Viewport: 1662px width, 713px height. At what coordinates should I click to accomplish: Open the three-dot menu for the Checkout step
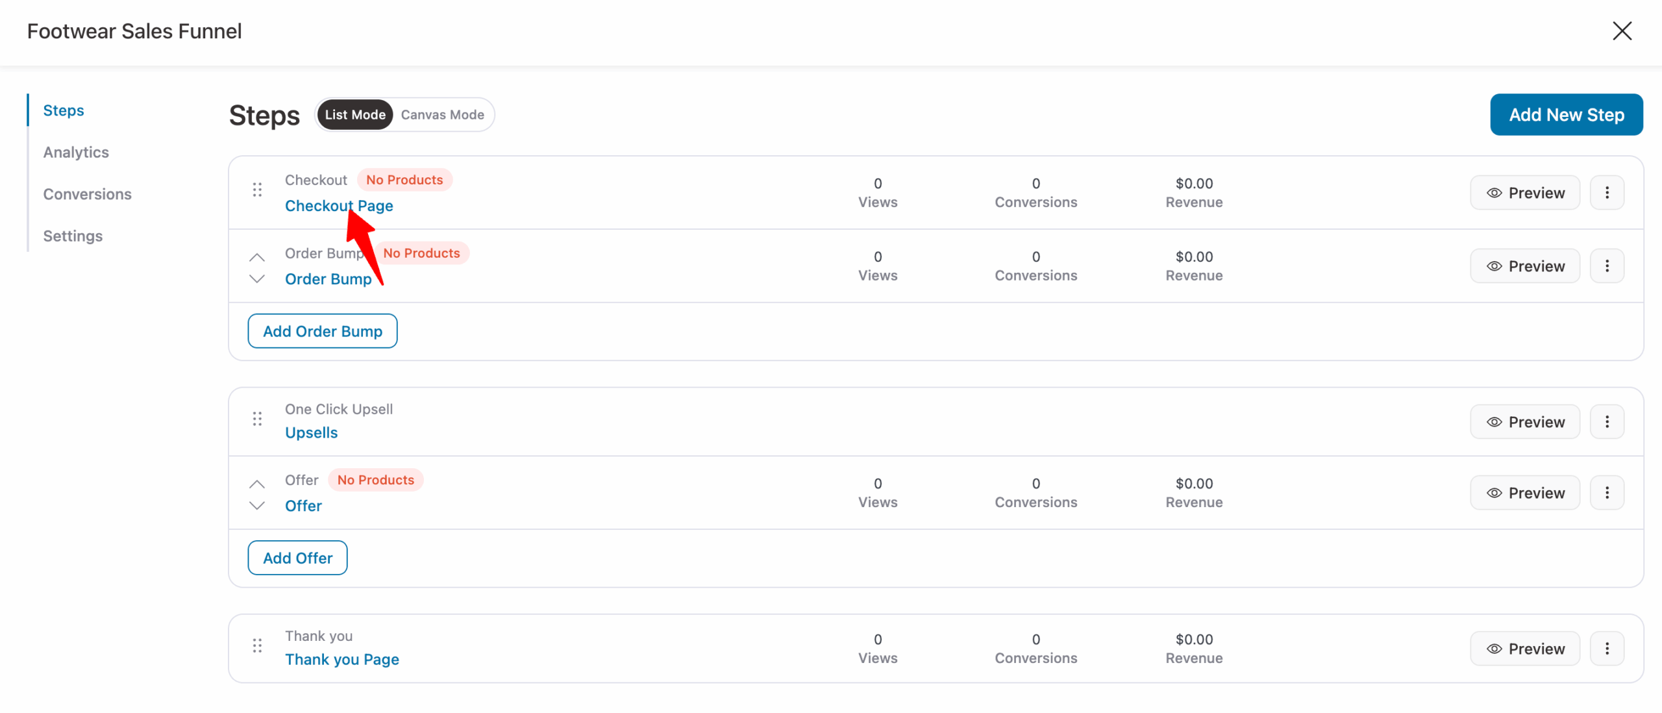[1607, 192]
